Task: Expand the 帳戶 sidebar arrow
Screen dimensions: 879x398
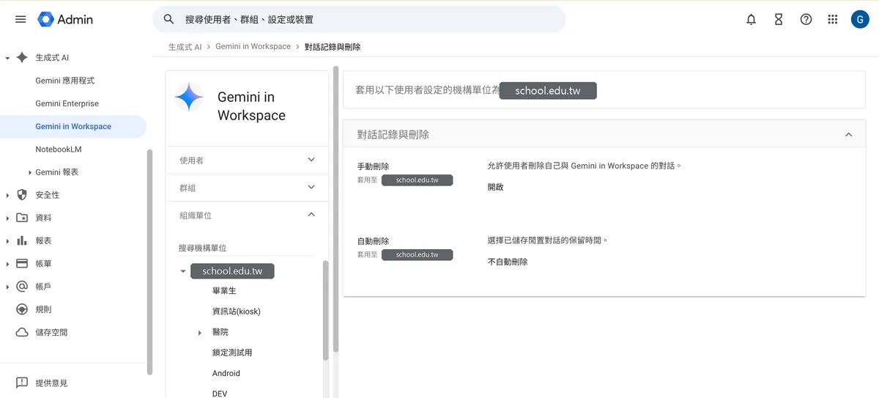Action: pyautogui.click(x=7, y=286)
